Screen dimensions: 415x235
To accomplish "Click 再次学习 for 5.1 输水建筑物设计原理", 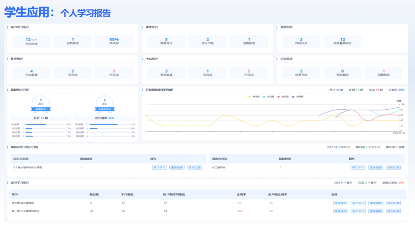I will pos(159,167).
